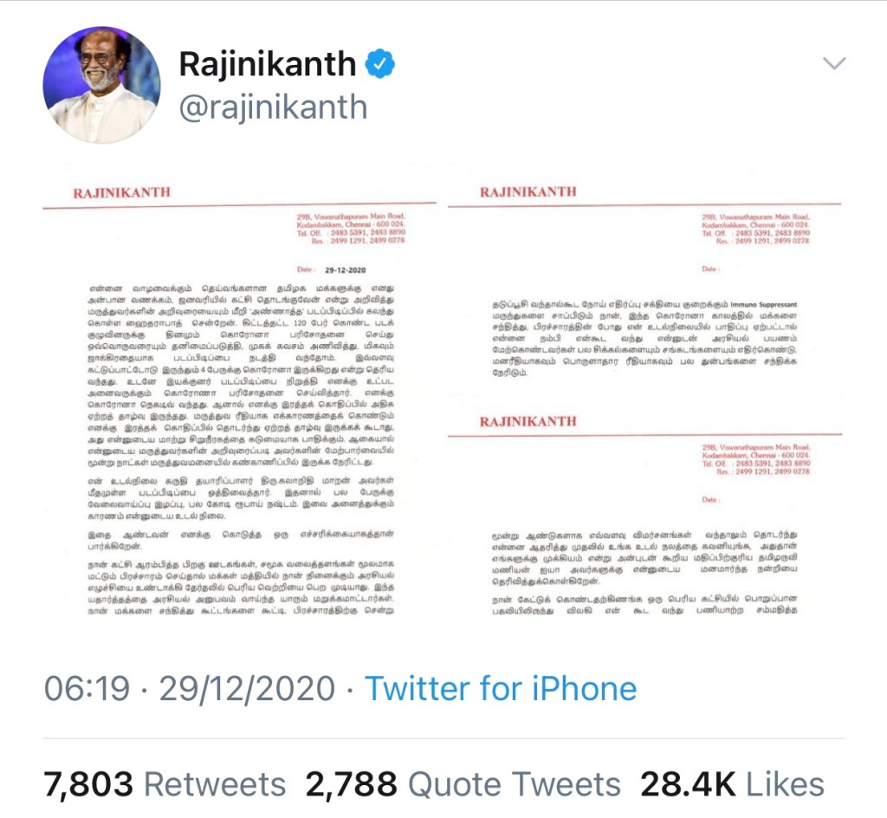Expand the tweet options chevron
887x818 pixels.
pyautogui.click(x=834, y=63)
